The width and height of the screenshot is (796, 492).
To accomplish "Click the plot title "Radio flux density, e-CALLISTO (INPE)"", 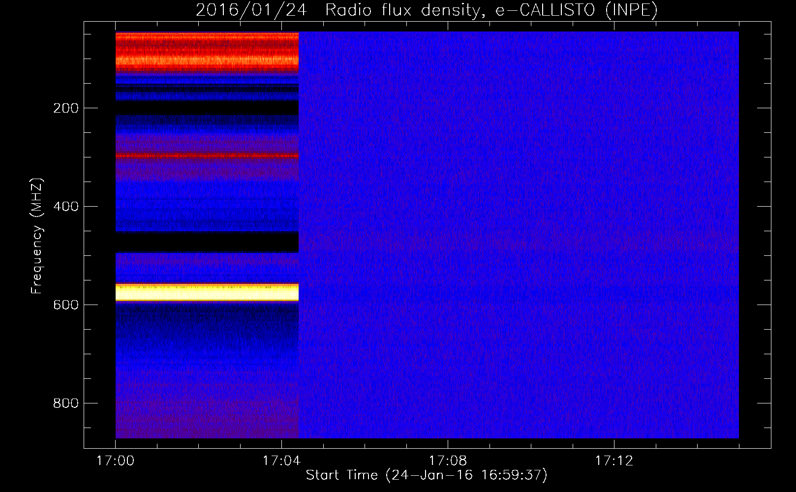I will tap(491, 10).
